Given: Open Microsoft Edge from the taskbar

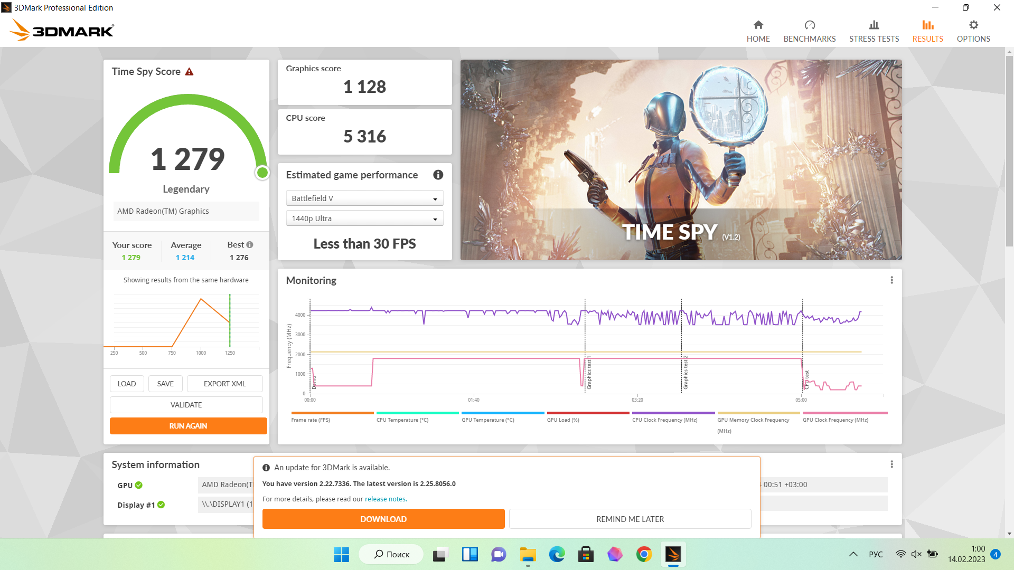Looking at the screenshot, I should [557, 554].
